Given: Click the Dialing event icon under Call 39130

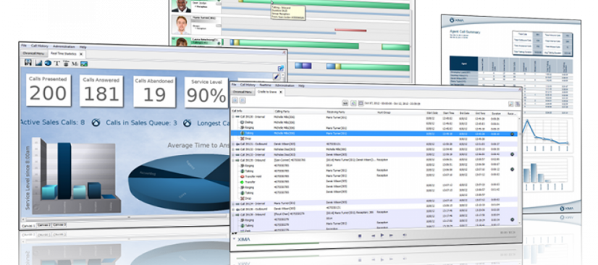Looking at the screenshot, I should [242, 122].
